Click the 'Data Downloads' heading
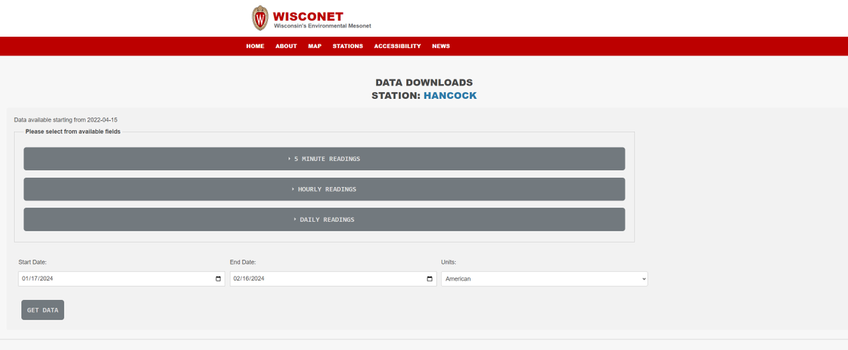848x350 pixels. pos(424,83)
